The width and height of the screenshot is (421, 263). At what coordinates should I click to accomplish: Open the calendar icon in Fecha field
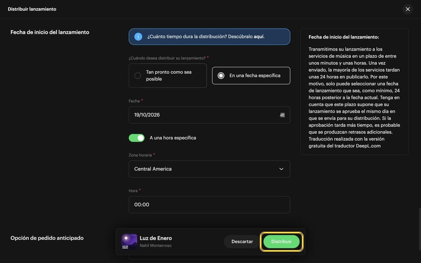coord(282,115)
